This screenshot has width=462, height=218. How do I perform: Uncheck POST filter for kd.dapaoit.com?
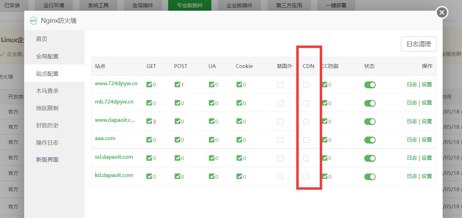point(177,176)
